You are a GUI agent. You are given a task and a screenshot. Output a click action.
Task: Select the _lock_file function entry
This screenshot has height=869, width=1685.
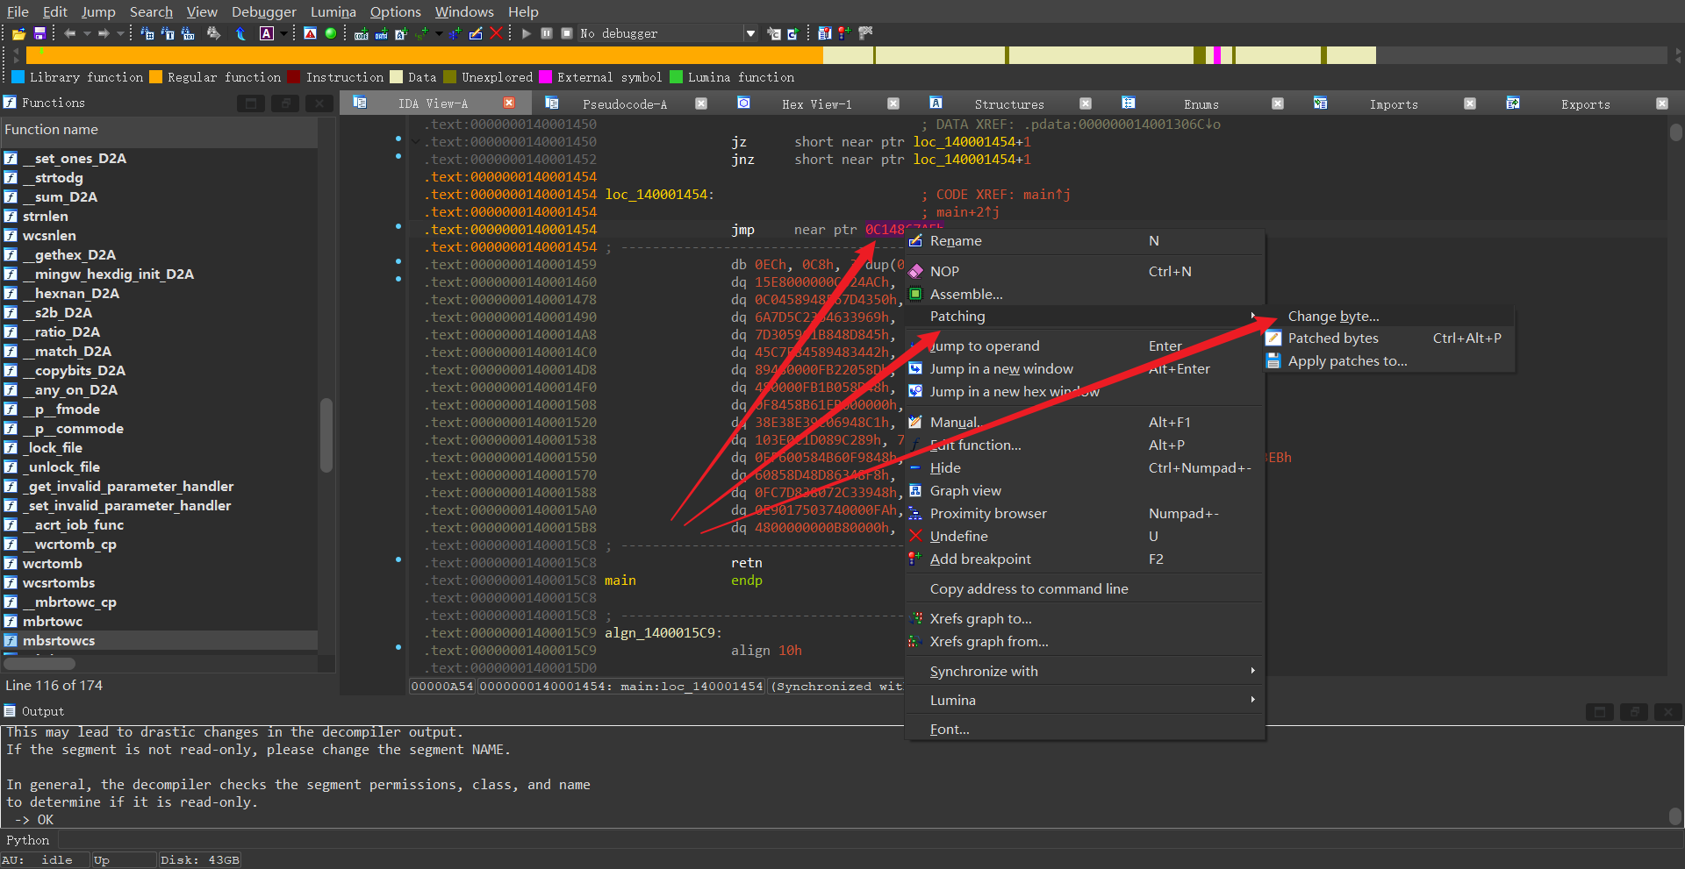[x=159, y=447]
